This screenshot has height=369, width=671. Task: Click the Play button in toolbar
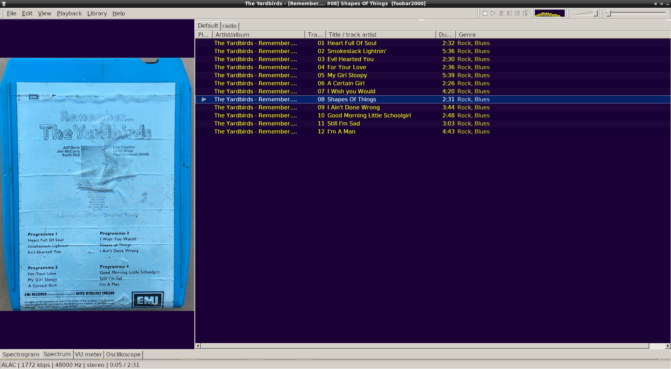(493, 13)
